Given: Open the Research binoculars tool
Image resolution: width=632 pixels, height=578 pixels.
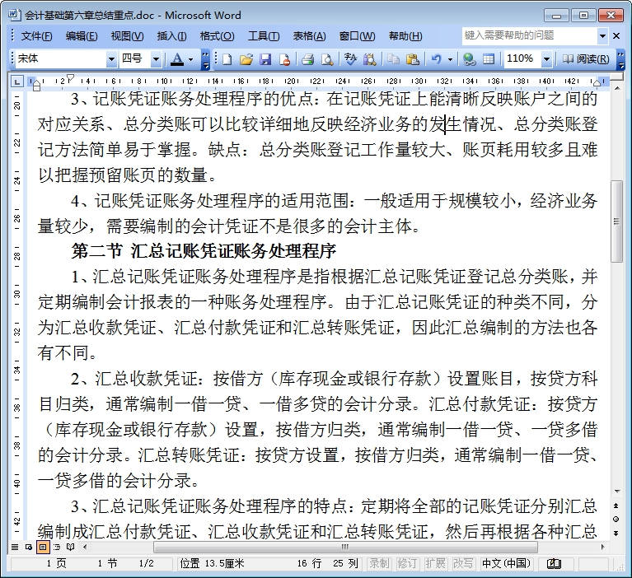Looking at the screenshot, I should point(370,59).
